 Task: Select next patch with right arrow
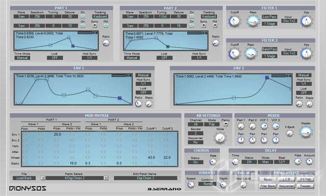[x=106, y=178]
